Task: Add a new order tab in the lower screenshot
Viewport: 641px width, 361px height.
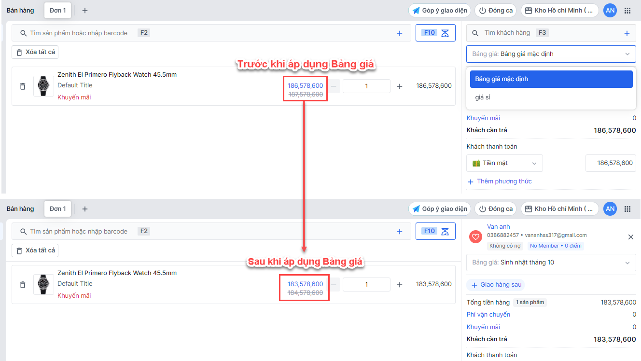Action: point(85,209)
